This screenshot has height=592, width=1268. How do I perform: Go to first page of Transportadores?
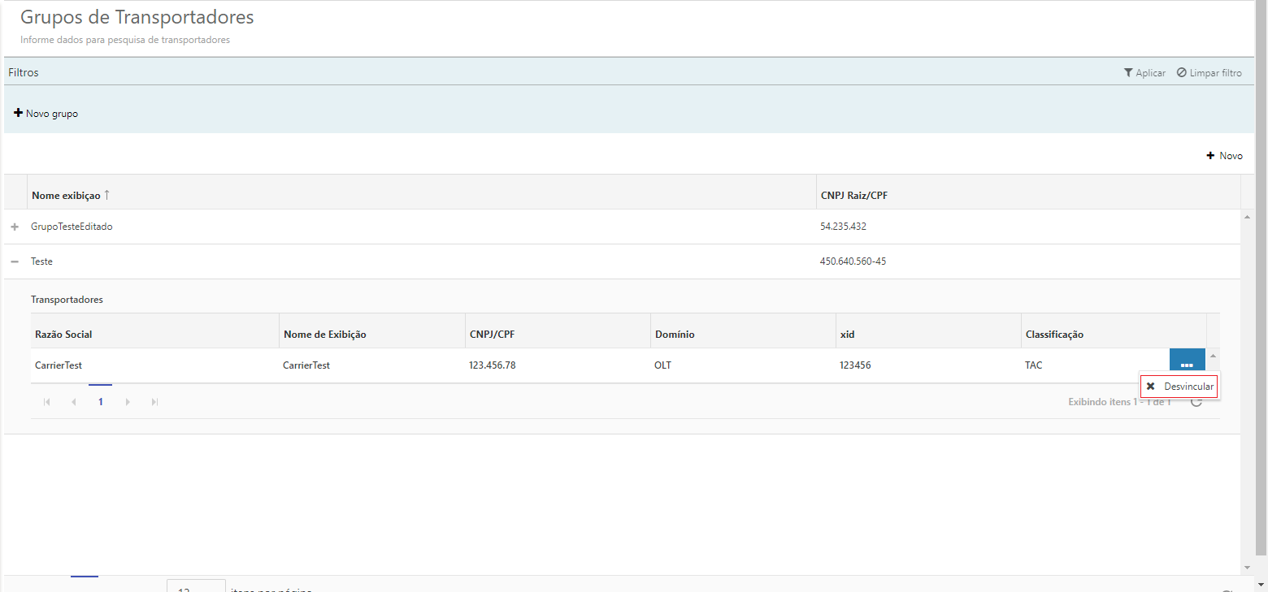pyautogui.click(x=46, y=402)
